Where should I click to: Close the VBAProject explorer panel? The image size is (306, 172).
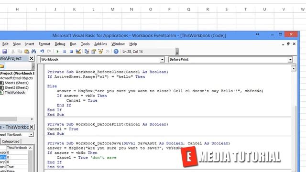tap(32, 58)
